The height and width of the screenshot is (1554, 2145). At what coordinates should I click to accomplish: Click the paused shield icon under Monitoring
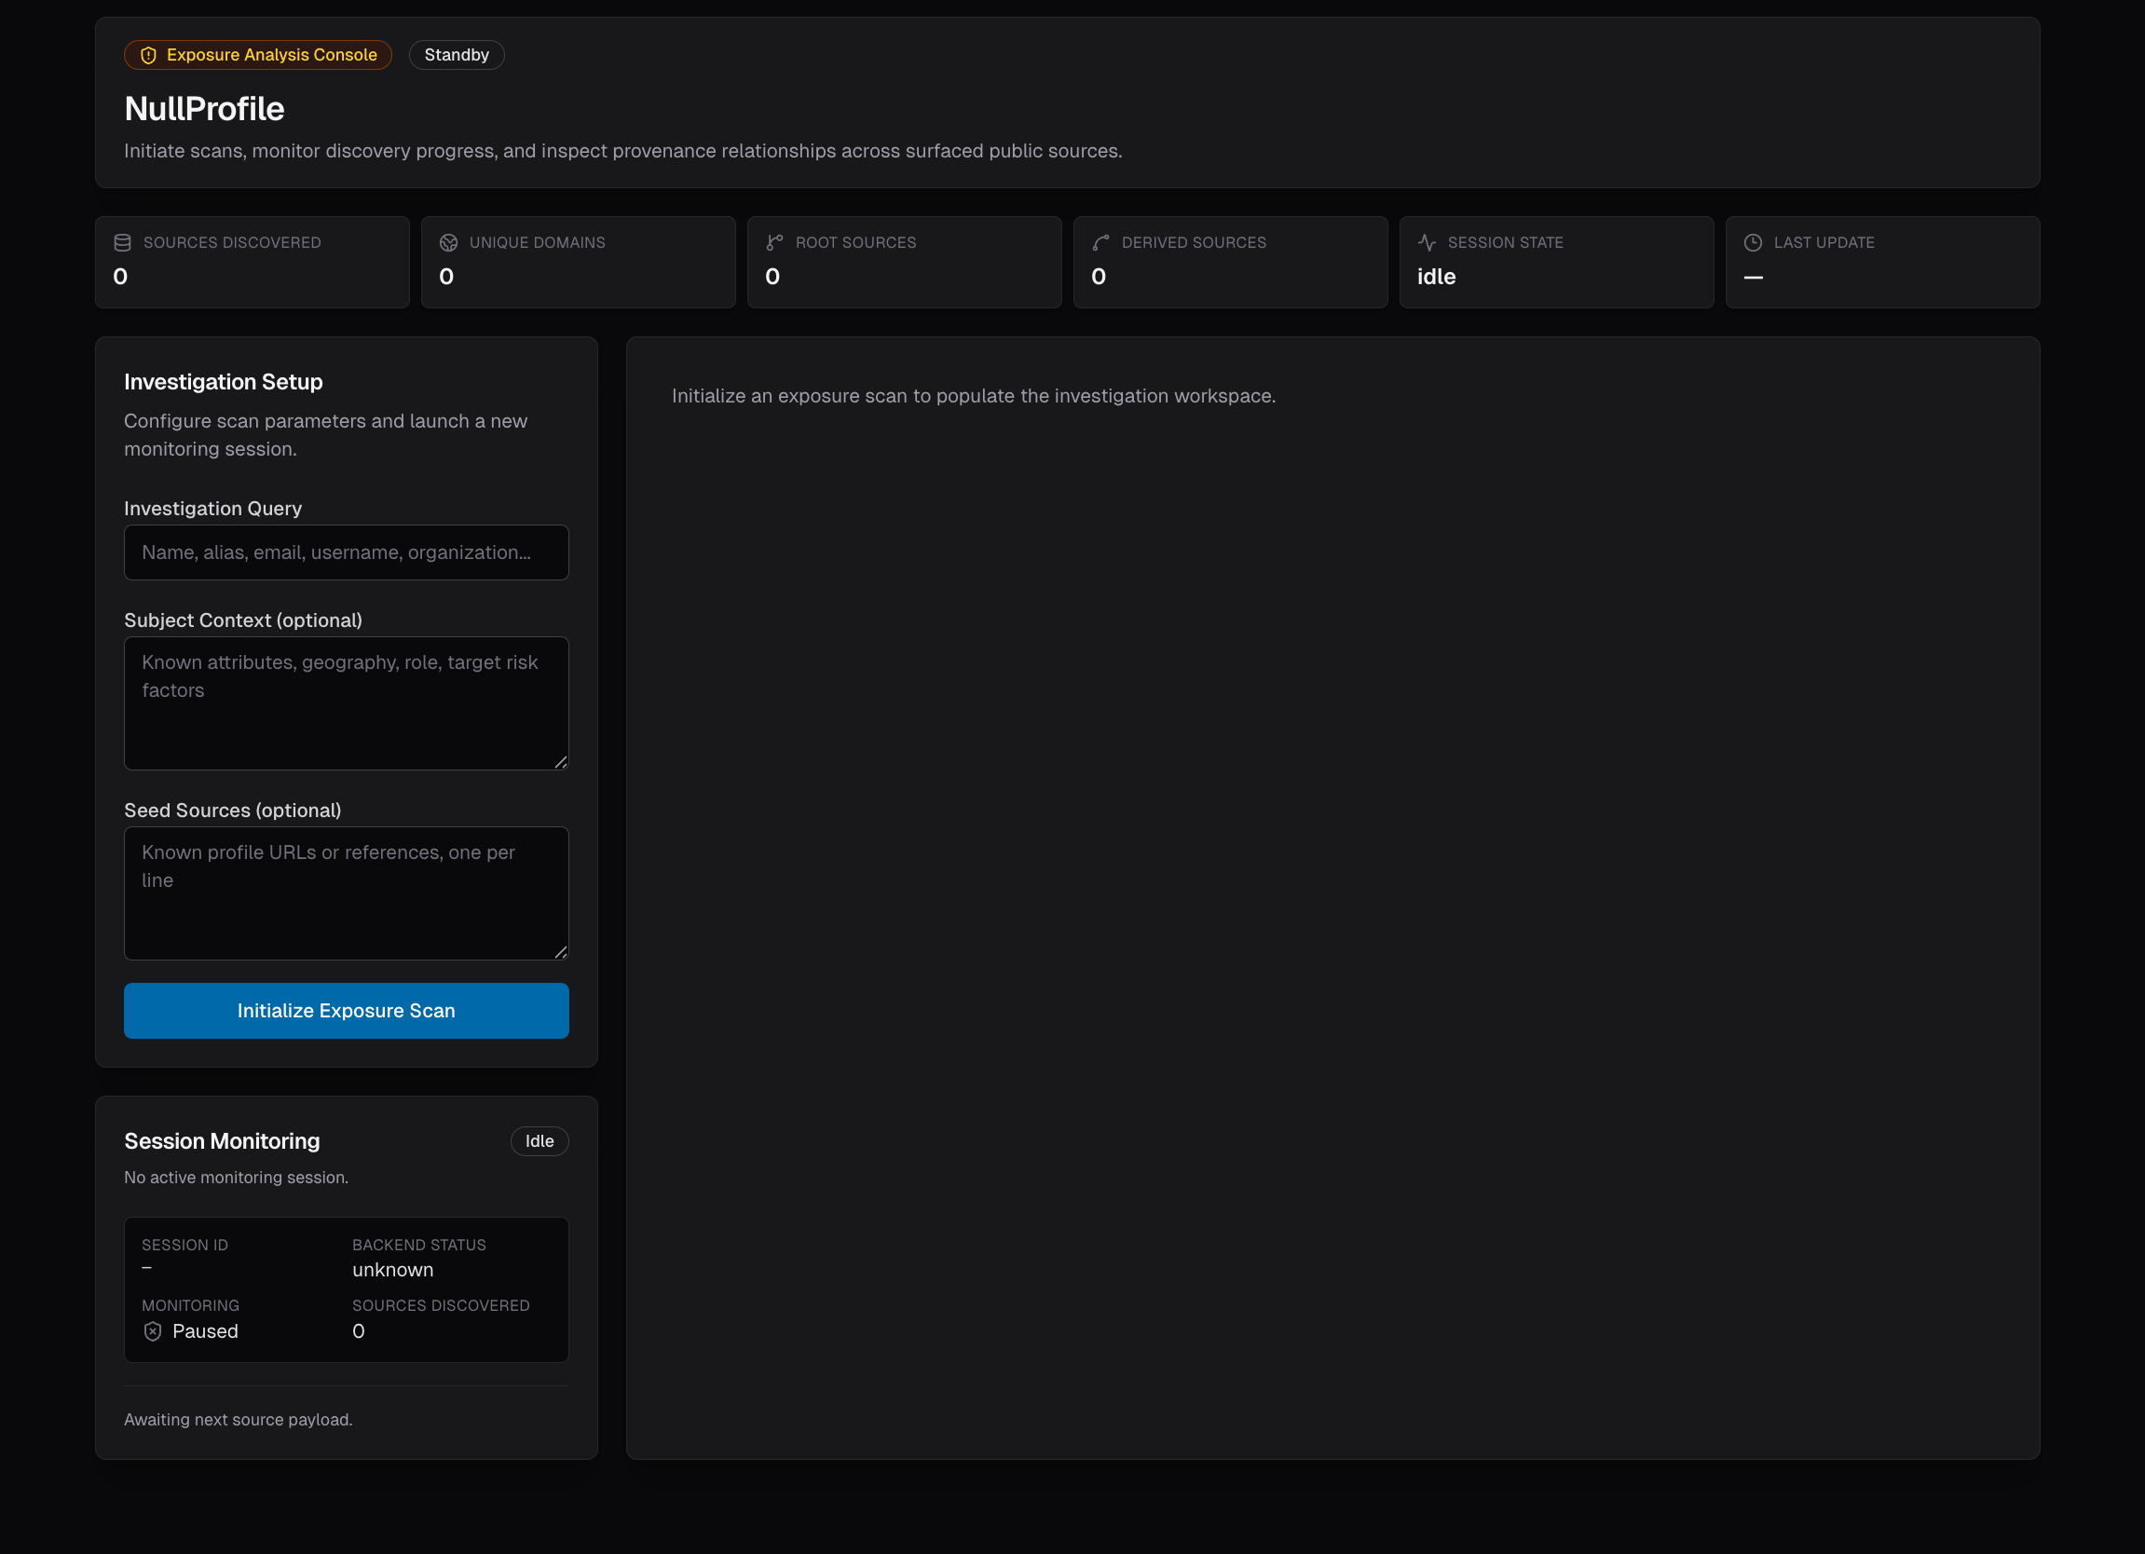tap(152, 1331)
